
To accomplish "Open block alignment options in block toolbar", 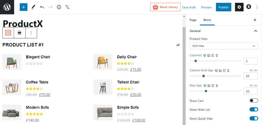I will coord(19,33).
